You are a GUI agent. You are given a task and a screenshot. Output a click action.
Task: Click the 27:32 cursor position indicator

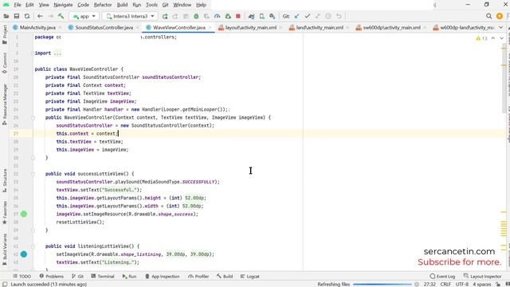(x=430, y=285)
